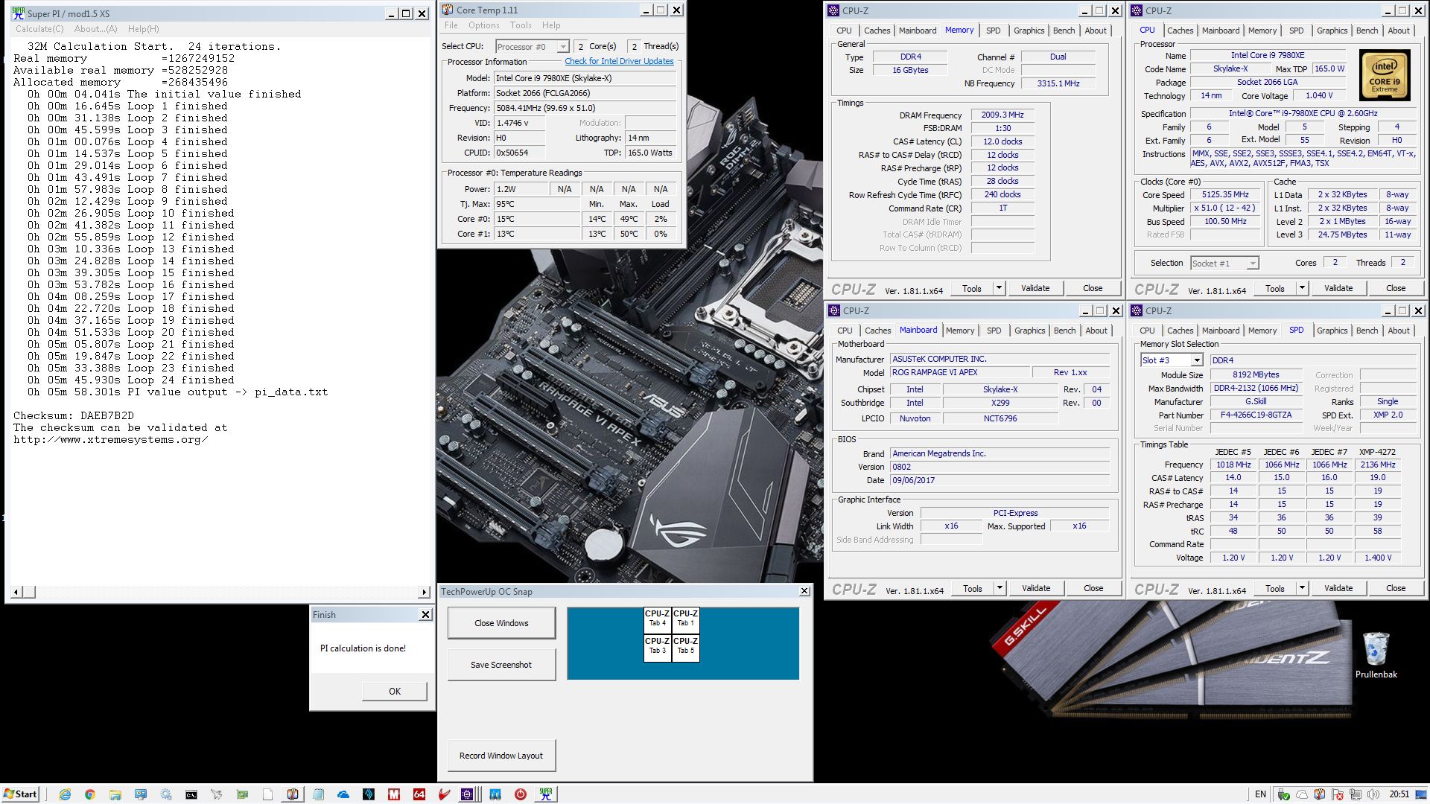Click the red power icon in taskbar

(x=520, y=794)
